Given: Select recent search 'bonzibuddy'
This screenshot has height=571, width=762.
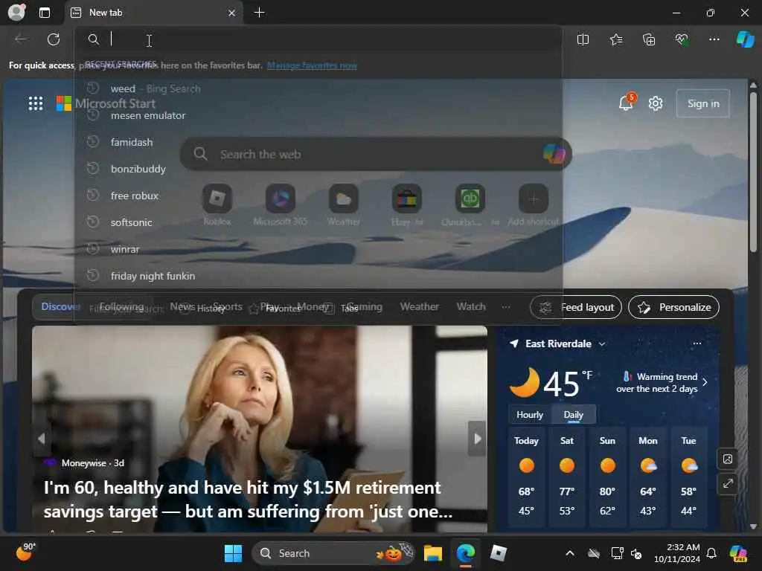Looking at the screenshot, I should (318, 169).
